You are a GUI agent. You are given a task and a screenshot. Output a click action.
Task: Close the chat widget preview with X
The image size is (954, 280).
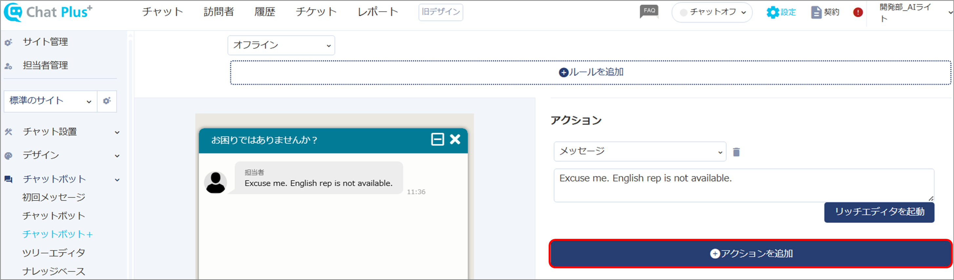point(455,139)
